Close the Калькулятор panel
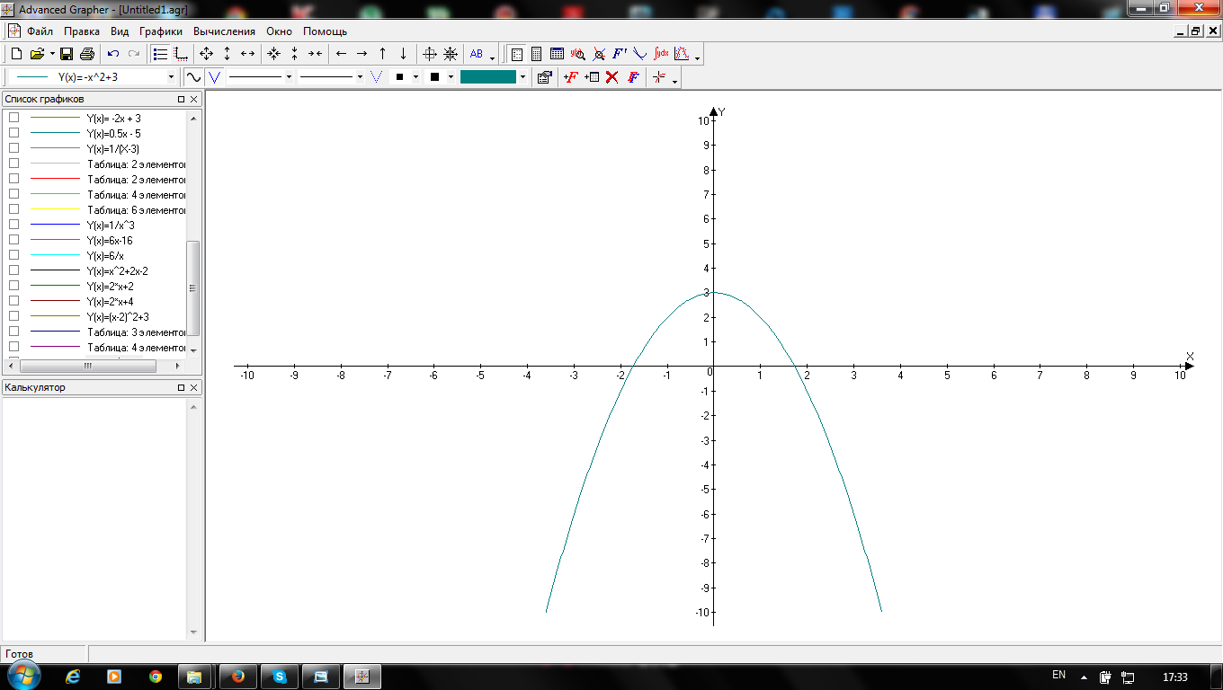Viewport: 1223px width, 690px height. pos(193,388)
